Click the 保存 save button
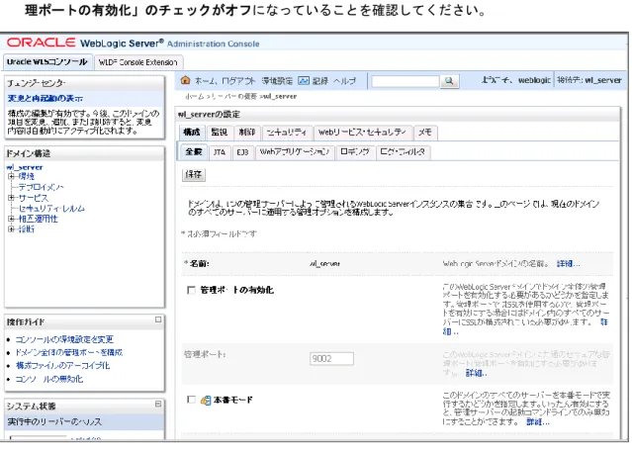Image resolution: width=632 pixels, height=455 pixels. [194, 174]
